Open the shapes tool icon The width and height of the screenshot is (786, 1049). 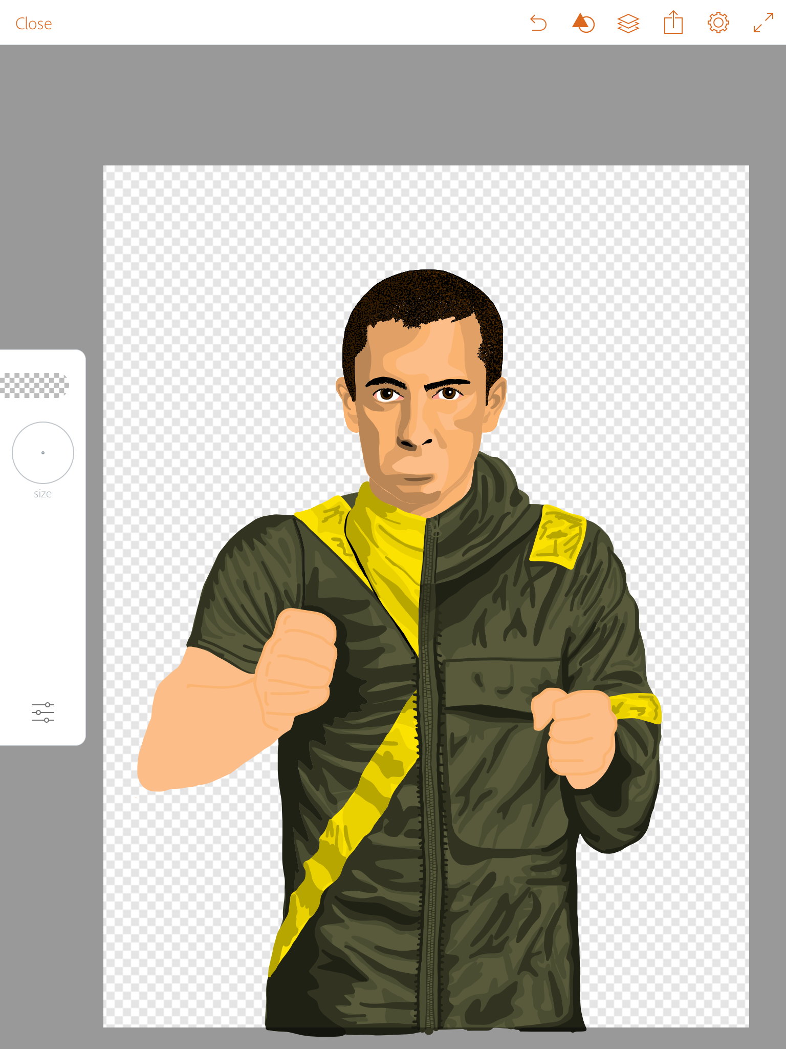pos(583,23)
